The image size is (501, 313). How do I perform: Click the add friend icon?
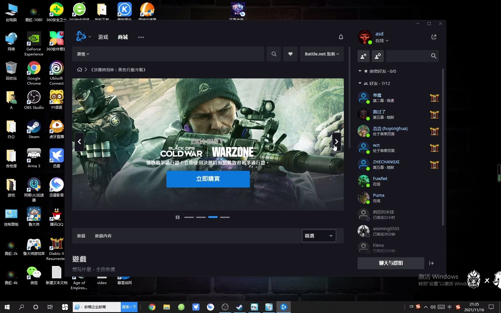(364, 56)
